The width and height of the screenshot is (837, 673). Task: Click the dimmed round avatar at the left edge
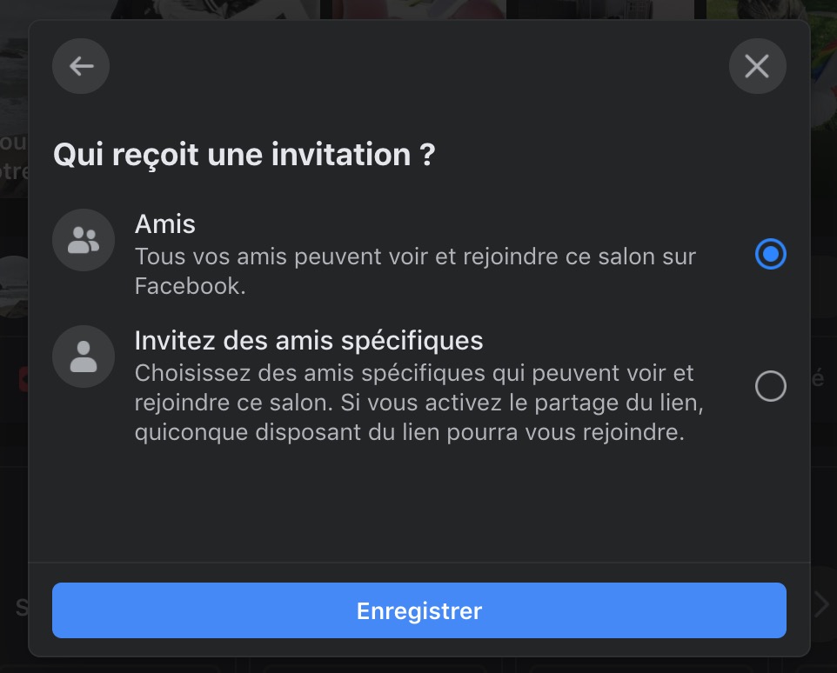tap(13, 283)
